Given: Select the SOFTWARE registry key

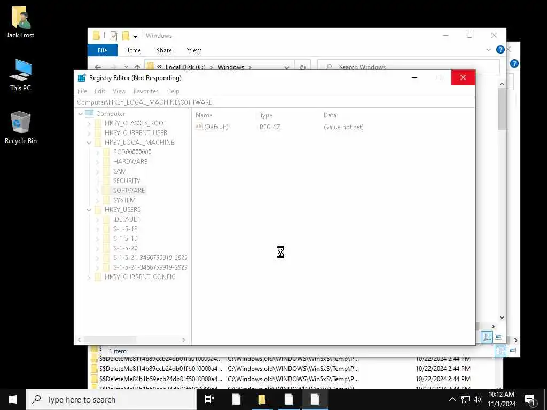Looking at the screenshot, I should [129, 191].
